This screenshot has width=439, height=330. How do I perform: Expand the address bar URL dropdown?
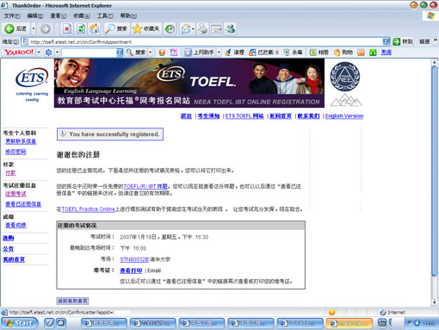pos(386,42)
